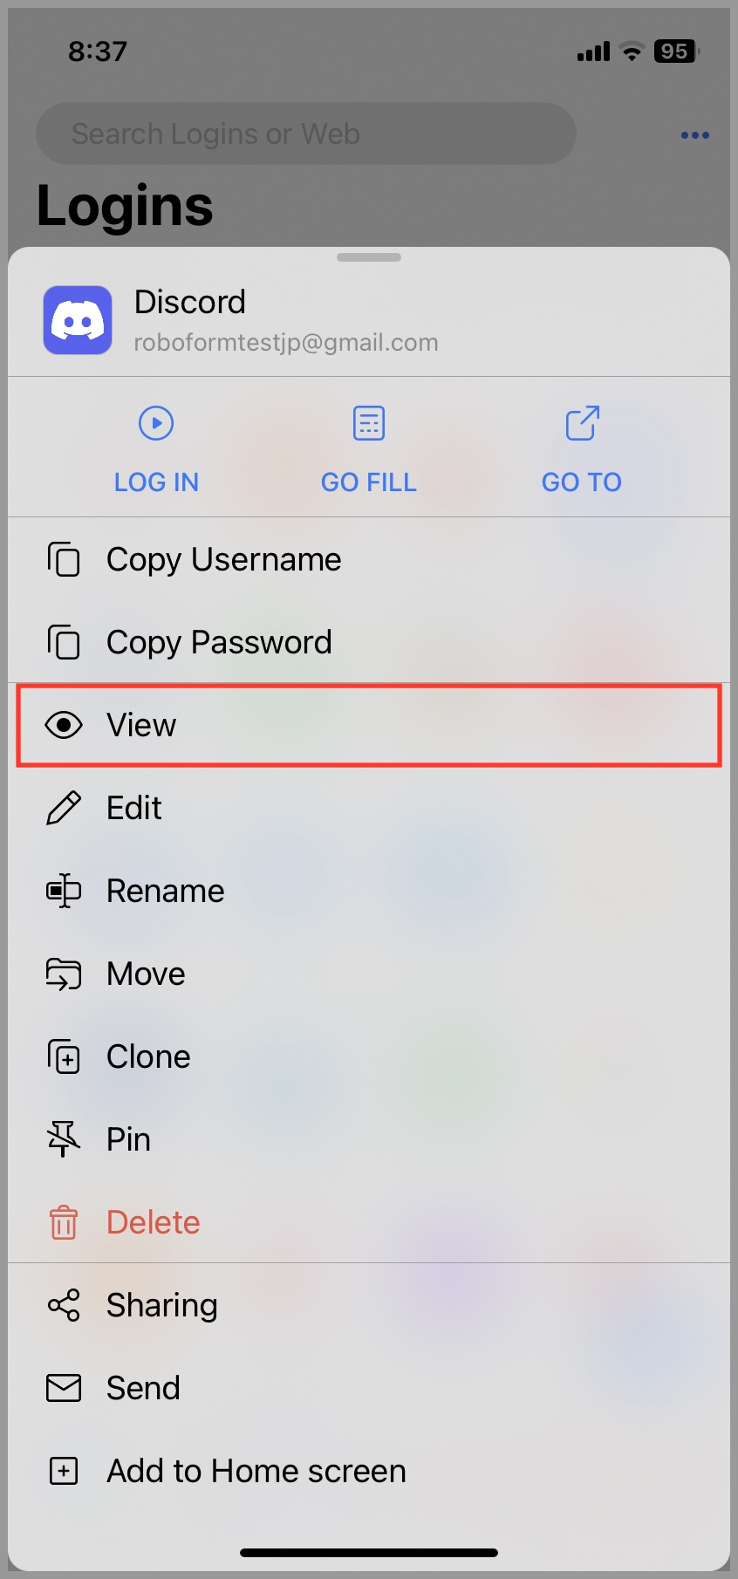Tap the pencil icon next to Edit
The width and height of the screenshot is (738, 1579).
(64, 808)
